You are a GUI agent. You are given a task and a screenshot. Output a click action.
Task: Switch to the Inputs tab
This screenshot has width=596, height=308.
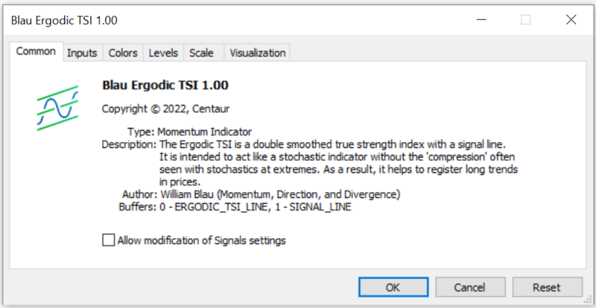point(82,53)
